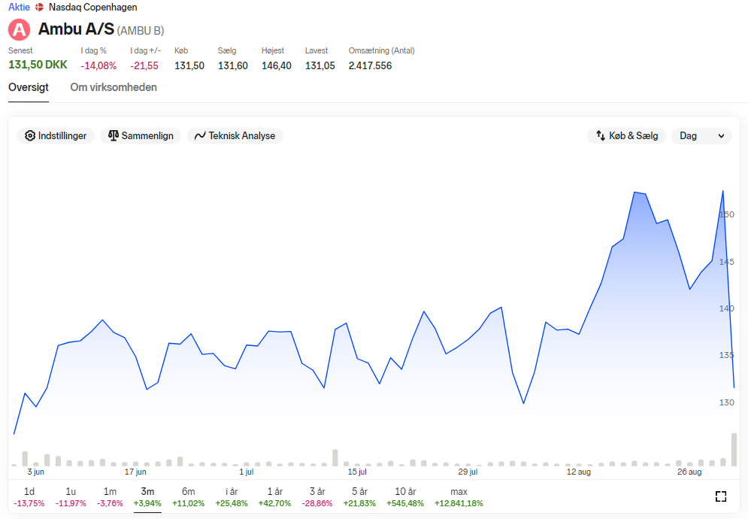Click the 140 price axis label

coord(726,308)
